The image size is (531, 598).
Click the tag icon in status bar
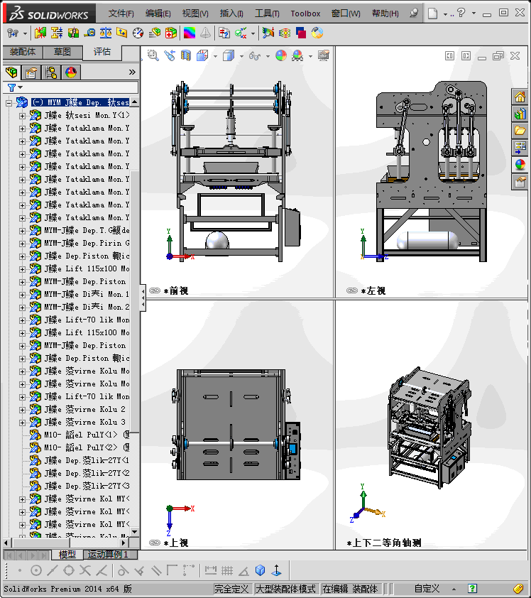[518, 589]
